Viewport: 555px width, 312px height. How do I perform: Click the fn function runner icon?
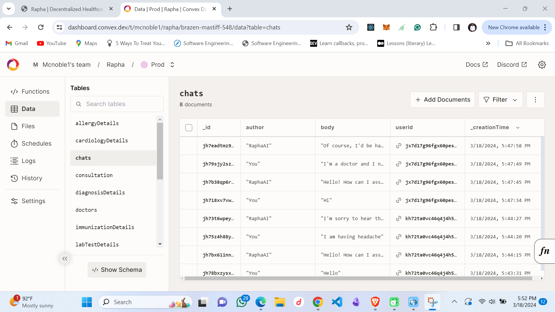[x=544, y=251]
